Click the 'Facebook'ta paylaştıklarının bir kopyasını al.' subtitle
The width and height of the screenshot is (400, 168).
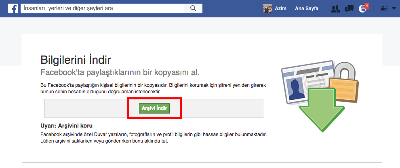coord(120,72)
